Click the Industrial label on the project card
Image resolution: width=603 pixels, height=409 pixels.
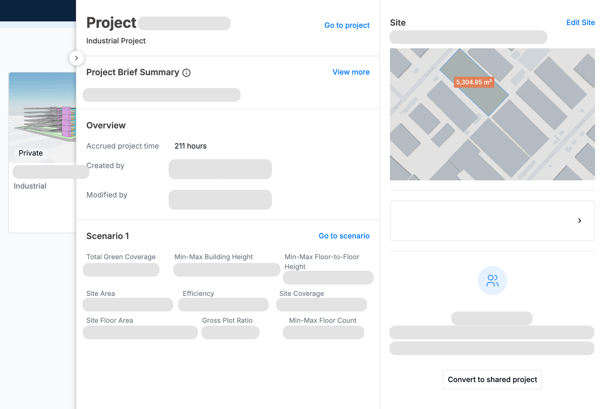tap(30, 186)
